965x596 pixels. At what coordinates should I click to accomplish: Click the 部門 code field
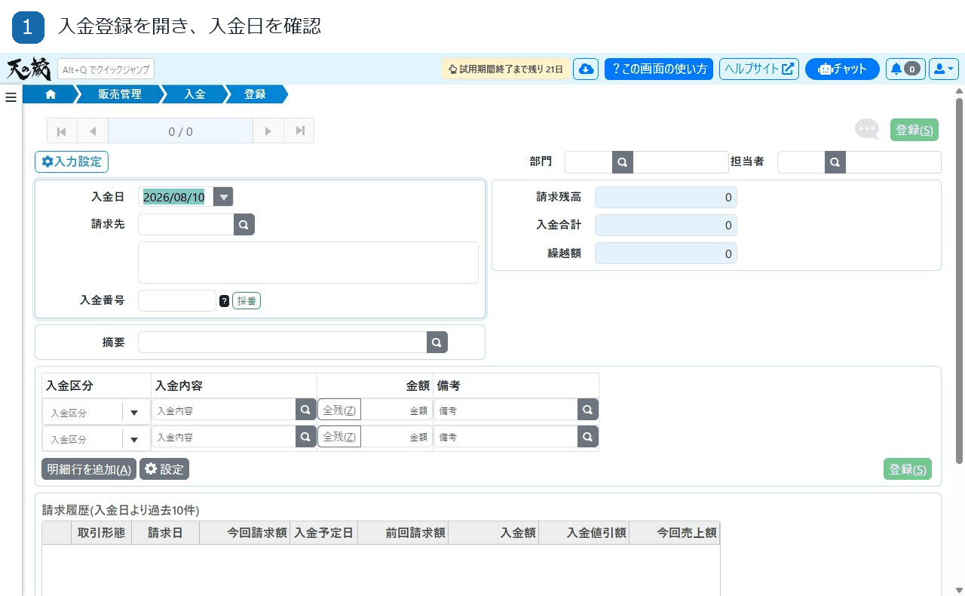pos(588,162)
